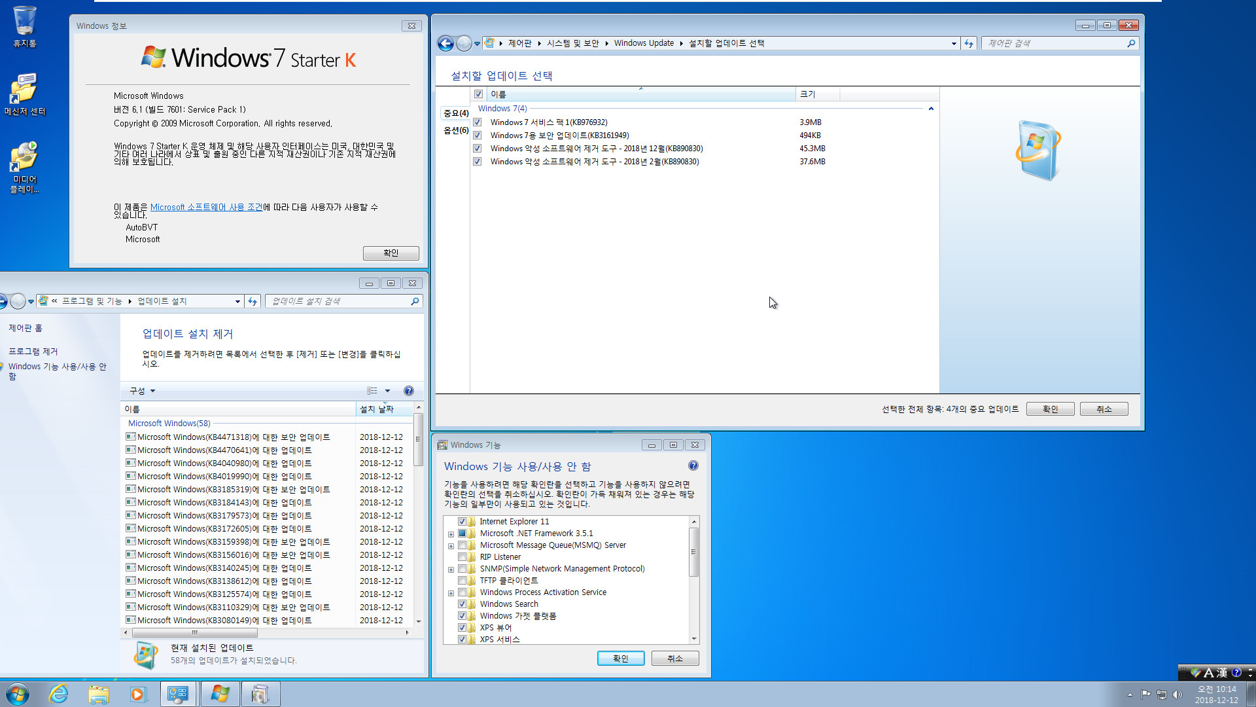Screen dimensions: 1256x707
Task: Go back in Windows Update window
Action: pyautogui.click(x=445, y=43)
